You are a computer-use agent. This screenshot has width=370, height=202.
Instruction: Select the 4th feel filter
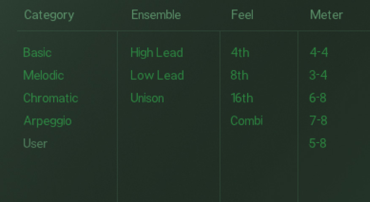pyautogui.click(x=240, y=53)
